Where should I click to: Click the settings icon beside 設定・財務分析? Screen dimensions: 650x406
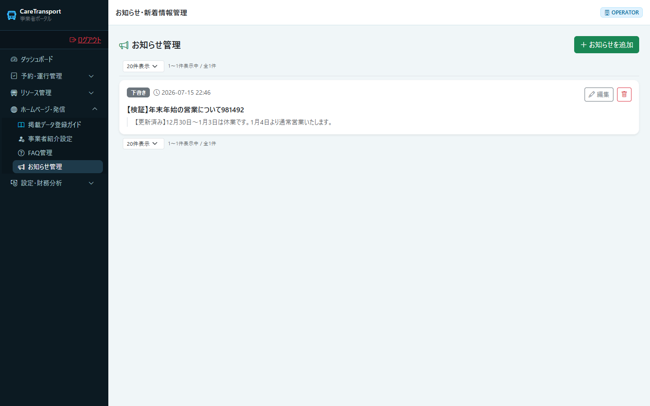(x=14, y=183)
